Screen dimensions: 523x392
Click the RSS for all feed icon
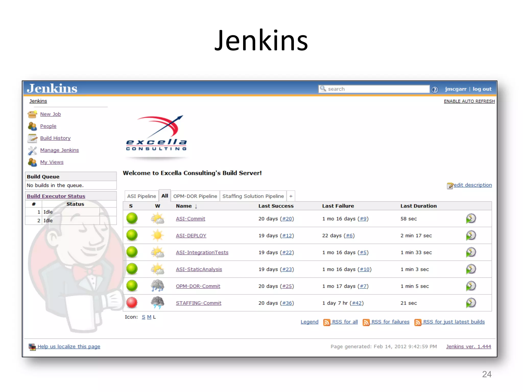tap(327, 322)
